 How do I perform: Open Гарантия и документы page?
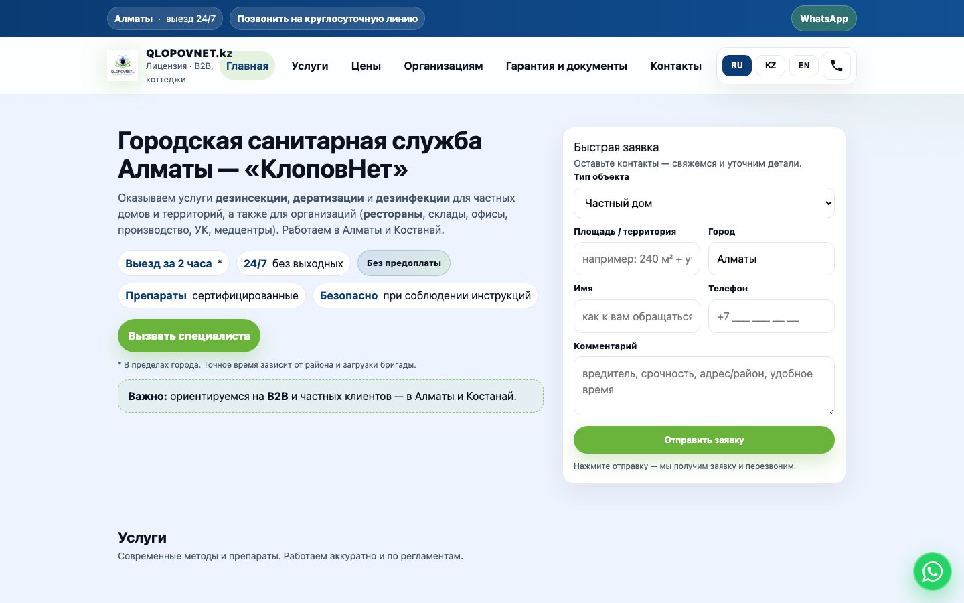566,66
